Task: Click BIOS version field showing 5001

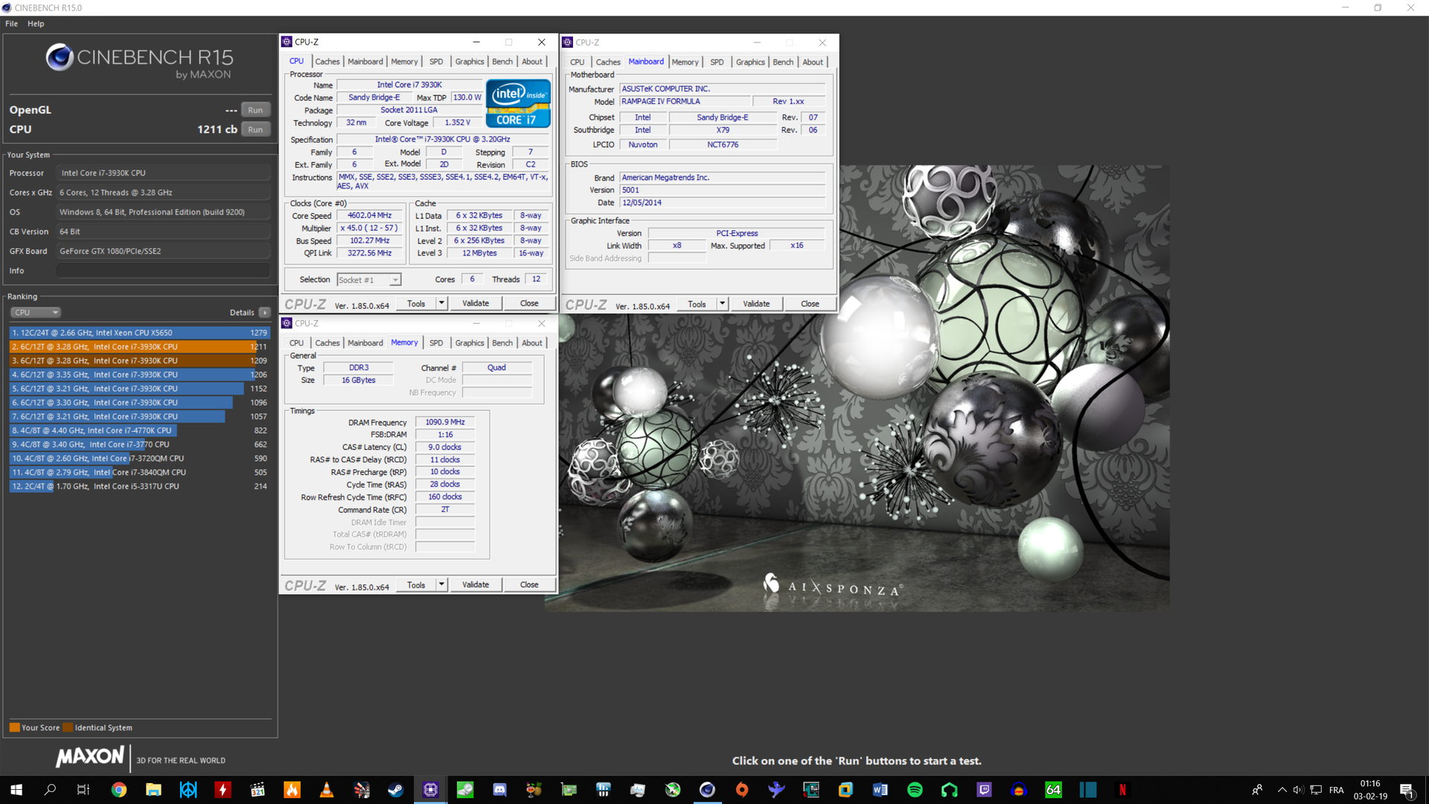Action: pyautogui.click(x=722, y=191)
